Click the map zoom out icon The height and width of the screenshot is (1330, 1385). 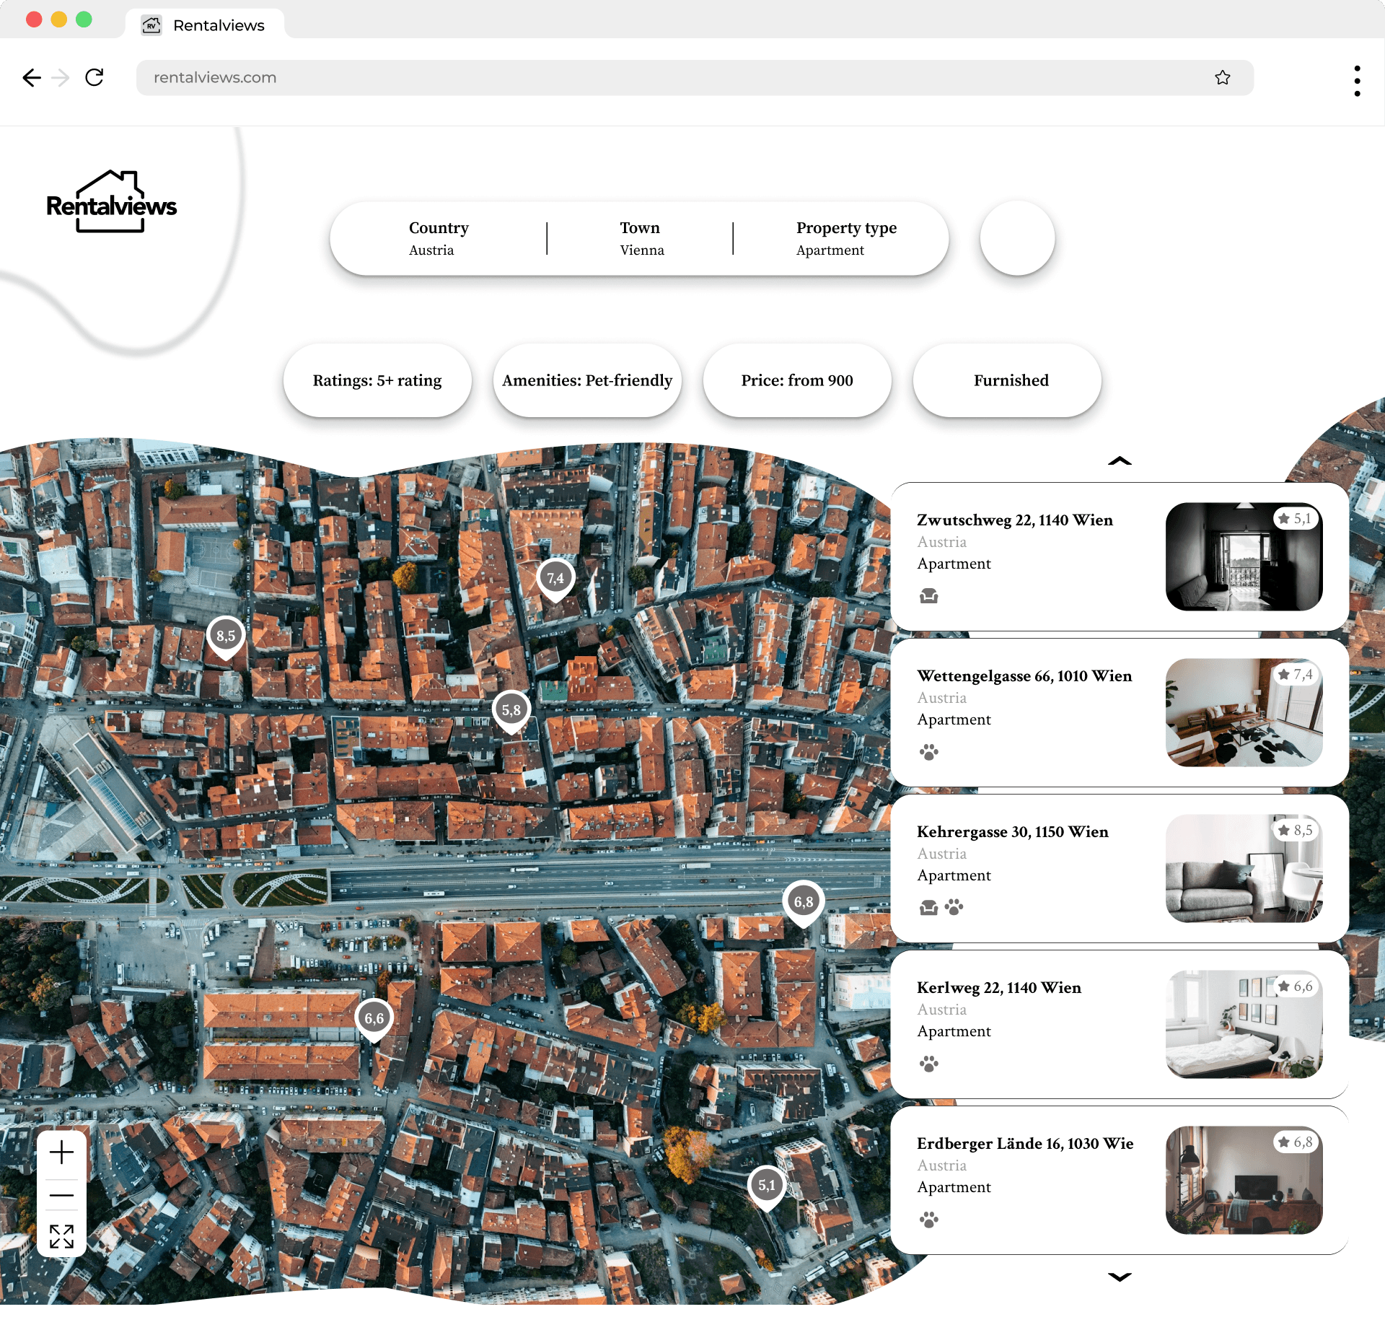pos(62,1195)
